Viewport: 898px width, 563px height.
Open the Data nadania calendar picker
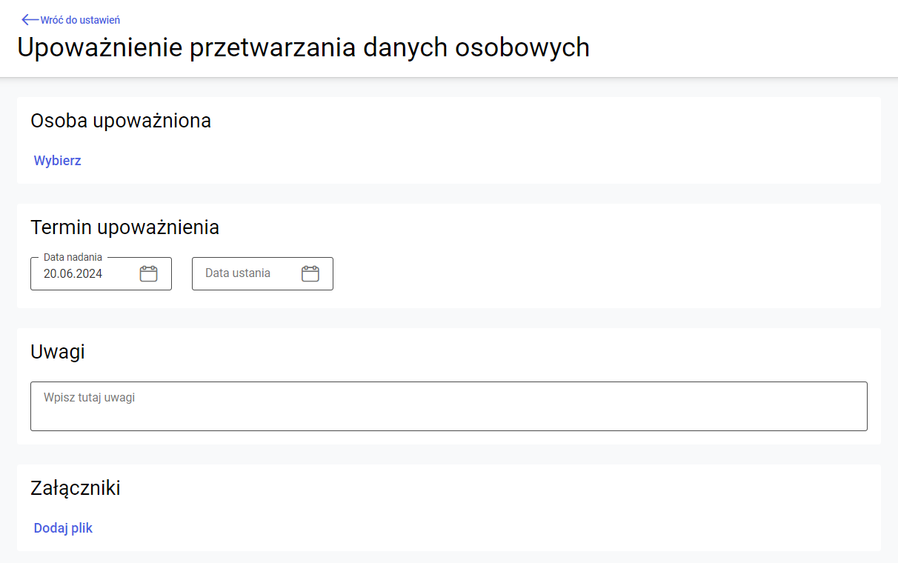point(149,274)
